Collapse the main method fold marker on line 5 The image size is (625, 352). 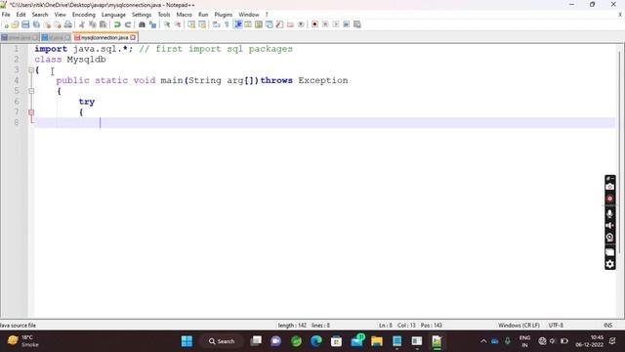pos(31,91)
